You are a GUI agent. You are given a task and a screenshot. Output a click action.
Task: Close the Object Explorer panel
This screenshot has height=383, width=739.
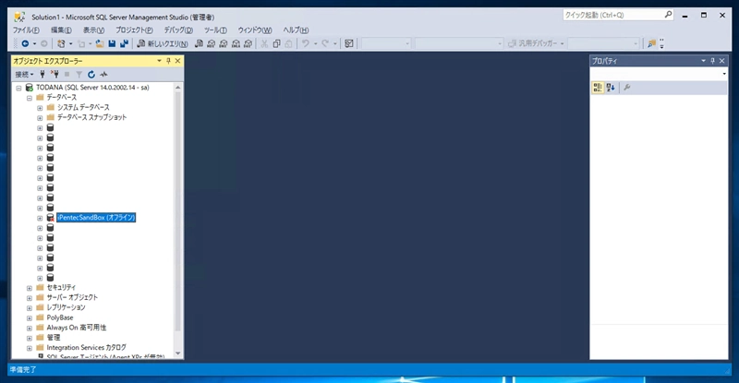pos(177,61)
